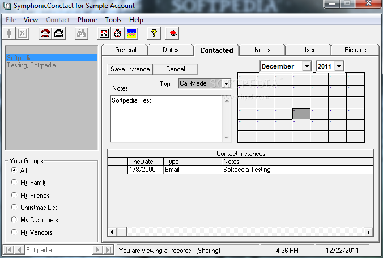Click the delete contact X icon
This screenshot has height=258, width=383.
point(23,33)
